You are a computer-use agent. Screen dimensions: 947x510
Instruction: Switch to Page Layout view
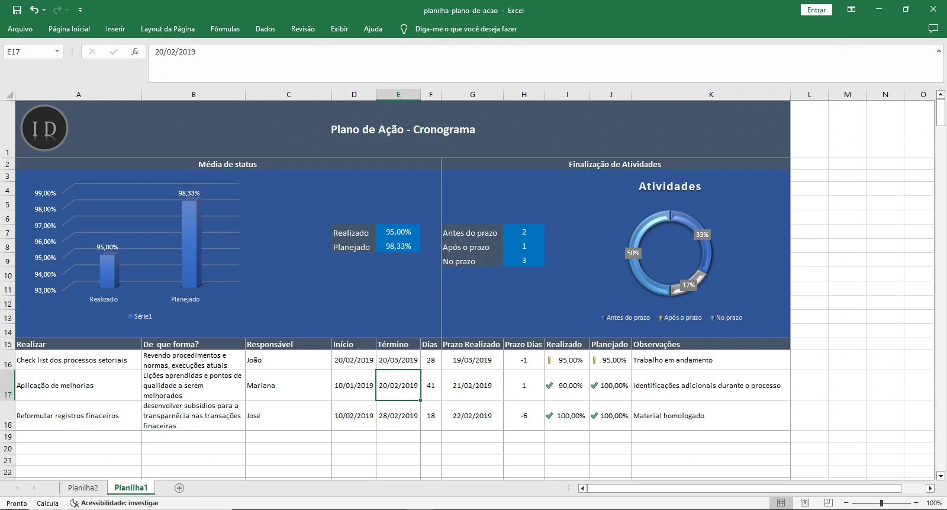click(805, 503)
